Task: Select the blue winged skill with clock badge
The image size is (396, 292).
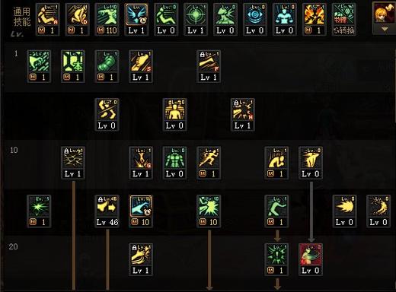Action: tap(136, 20)
